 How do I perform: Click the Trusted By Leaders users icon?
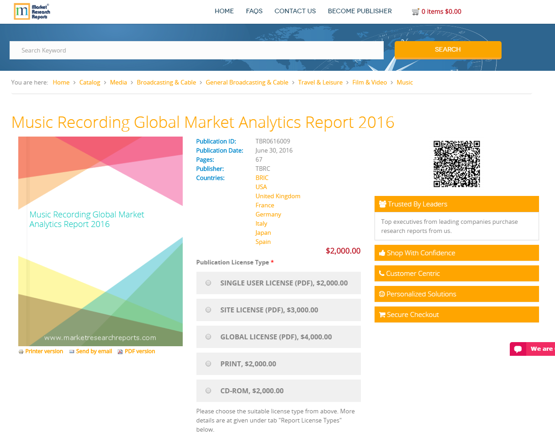[x=383, y=204]
